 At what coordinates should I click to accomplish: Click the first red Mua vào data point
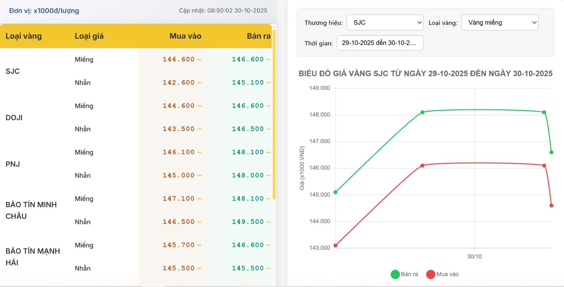click(335, 245)
